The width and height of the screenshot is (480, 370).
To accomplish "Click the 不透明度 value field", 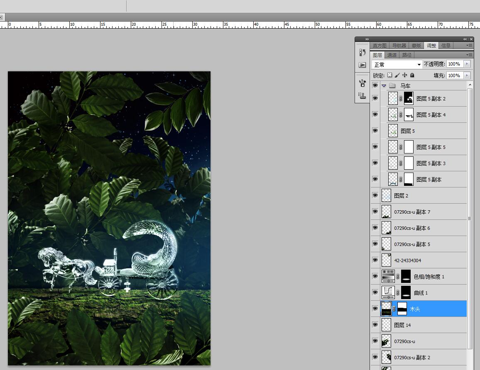I will [455, 64].
